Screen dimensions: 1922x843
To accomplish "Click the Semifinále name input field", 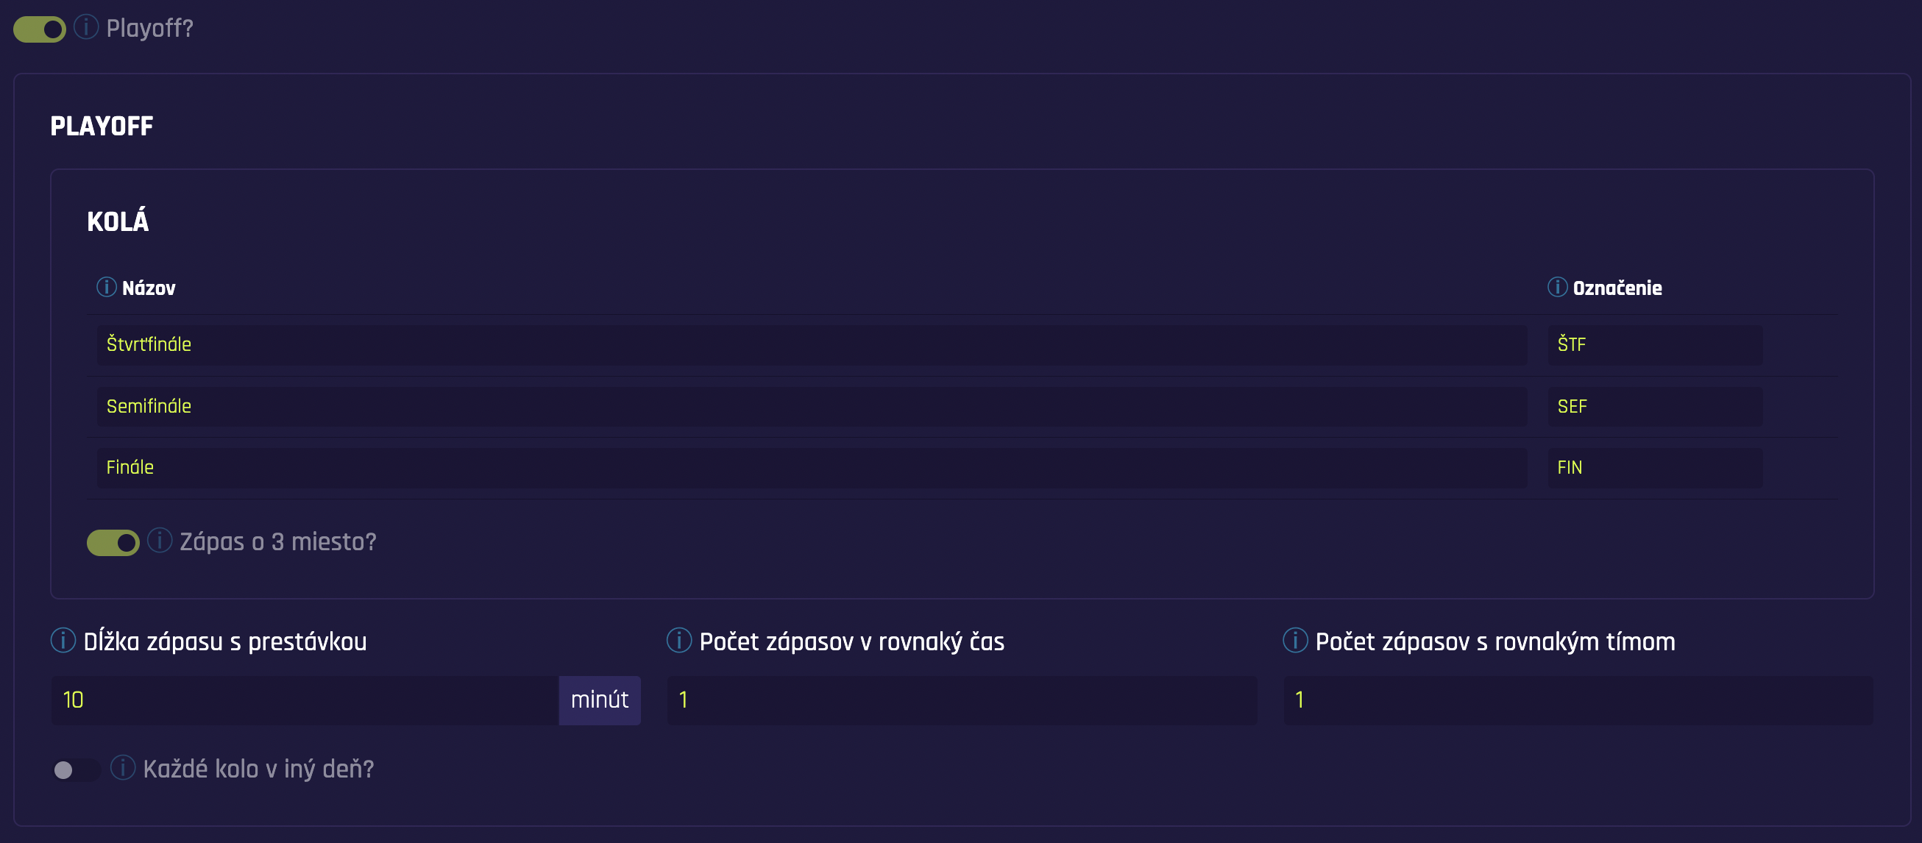I will point(810,407).
